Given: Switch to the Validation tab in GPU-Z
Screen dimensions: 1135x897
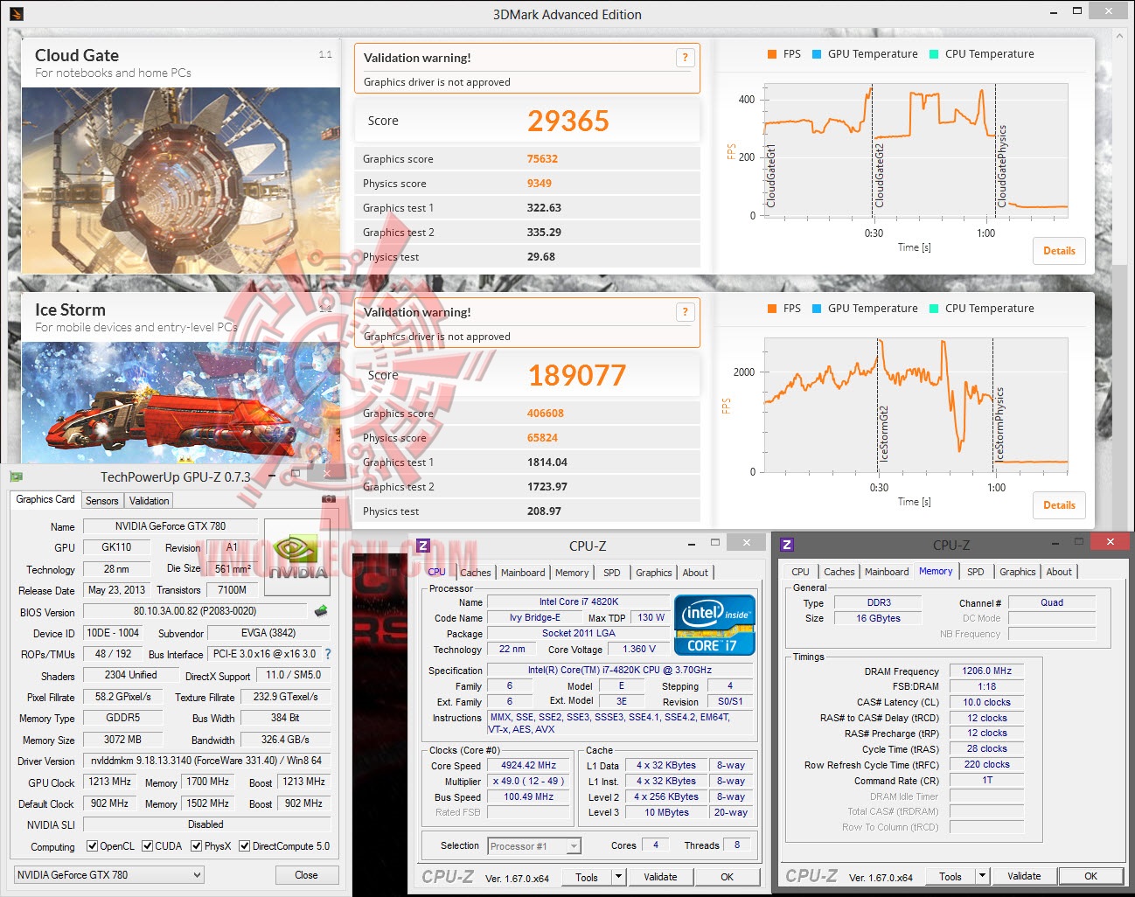Looking at the screenshot, I should tap(150, 501).
